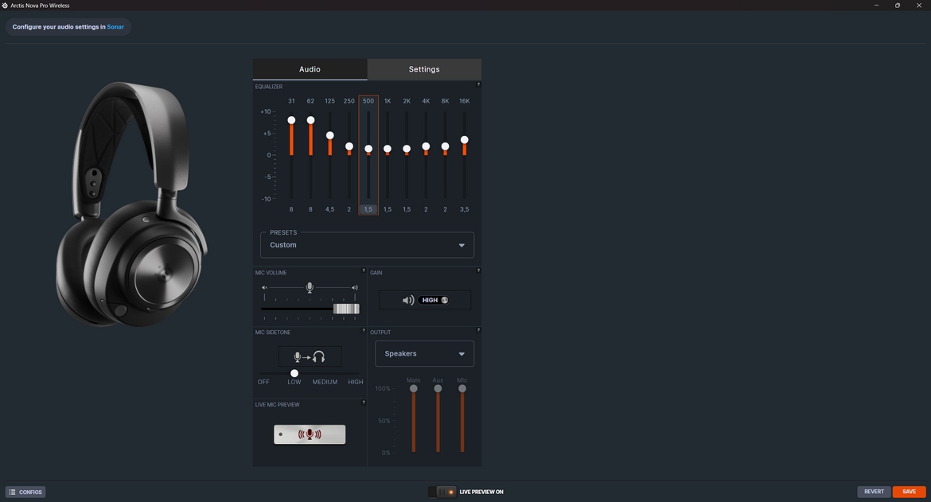This screenshot has width=931, height=502.
Task: Open the Presets dropdown showing Custom
Action: pos(367,245)
